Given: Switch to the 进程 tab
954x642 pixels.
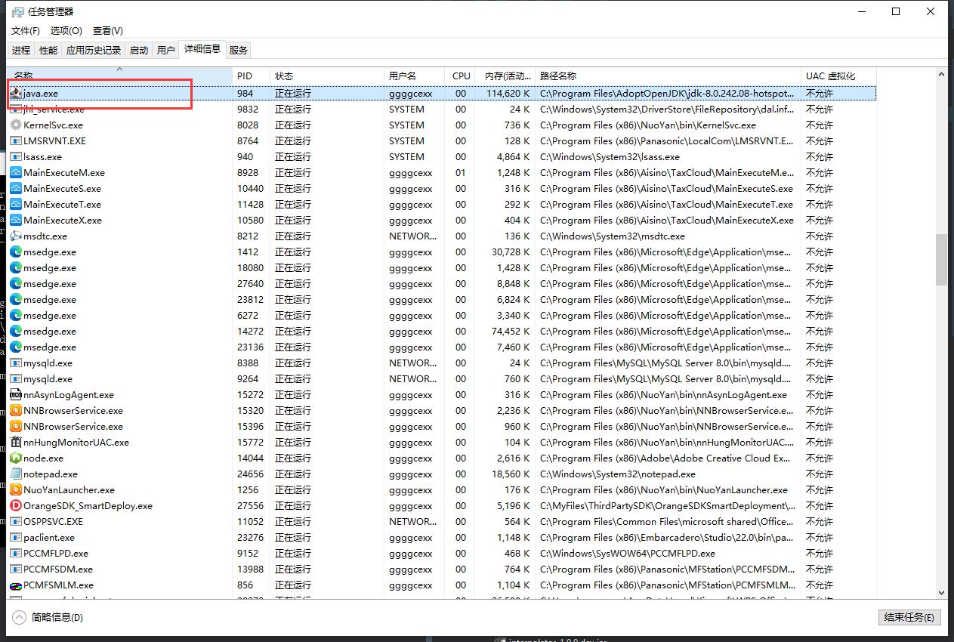Looking at the screenshot, I should 21,50.
